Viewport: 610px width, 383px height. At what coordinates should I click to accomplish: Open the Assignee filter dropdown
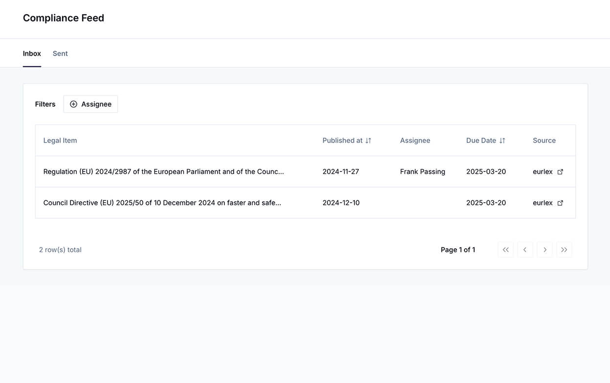(90, 104)
